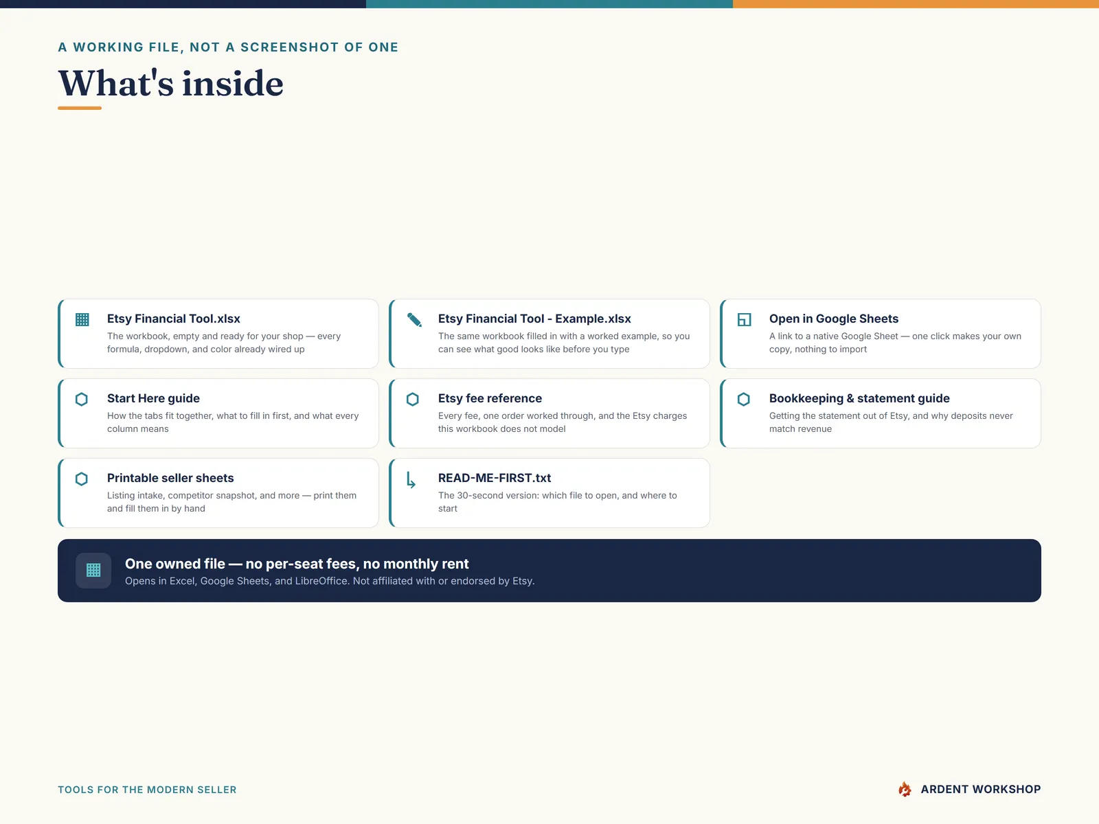
Task: Select the Bookkeeping & statement guide heading
Action: pyautogui.click(x=859, y=398)
